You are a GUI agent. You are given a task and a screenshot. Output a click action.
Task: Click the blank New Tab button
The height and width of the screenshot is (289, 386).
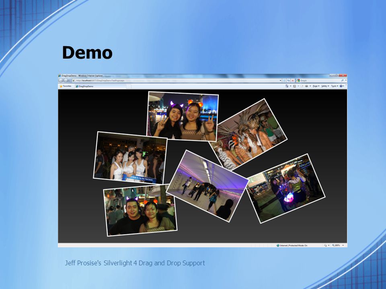tap(129, 86)
